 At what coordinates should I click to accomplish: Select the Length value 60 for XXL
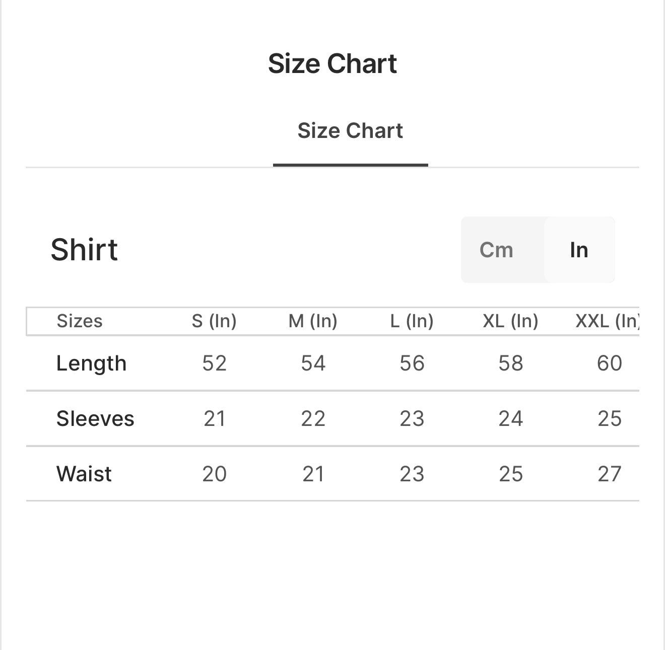[610, 363]
